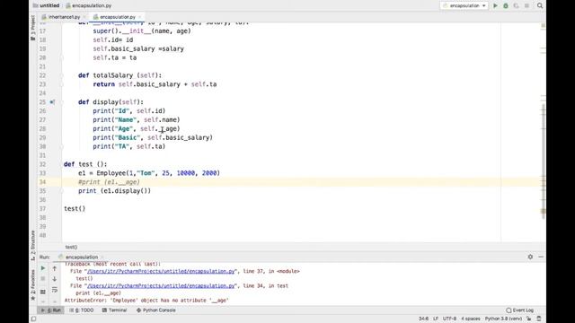Jump down the stack trace arrow

[x=55, y=279]
